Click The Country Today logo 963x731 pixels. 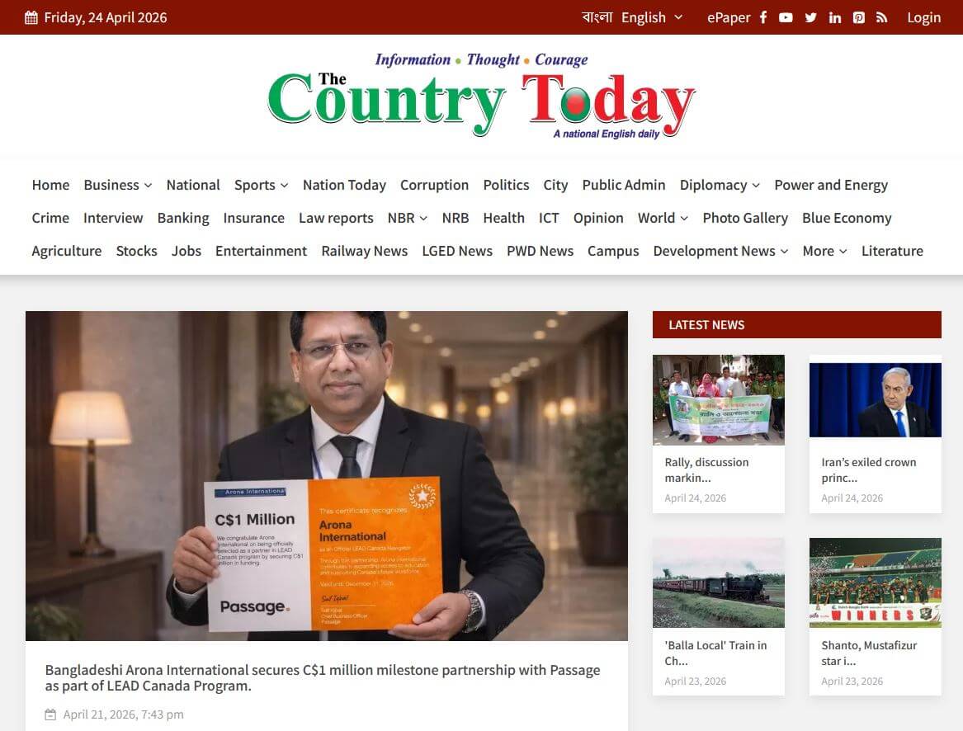(481, 97)
